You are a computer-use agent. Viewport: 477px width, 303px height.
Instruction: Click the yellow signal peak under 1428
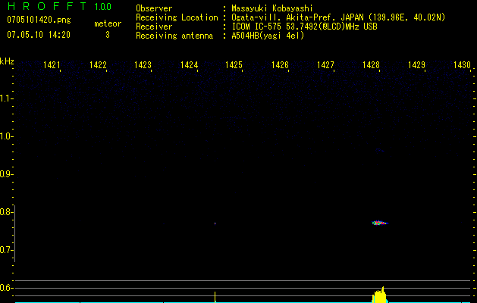click(x=380, y=295)
